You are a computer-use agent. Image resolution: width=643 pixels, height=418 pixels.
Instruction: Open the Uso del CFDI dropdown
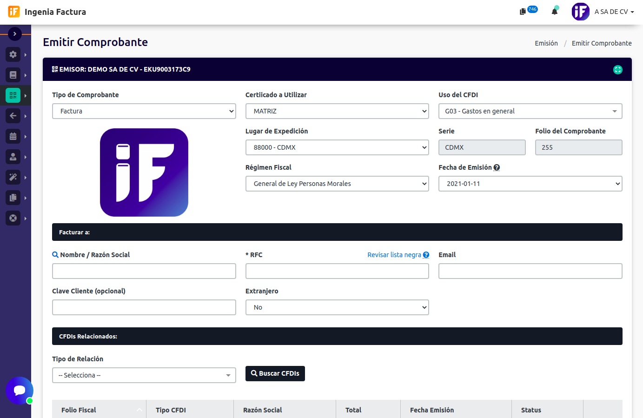coord(530,111)
